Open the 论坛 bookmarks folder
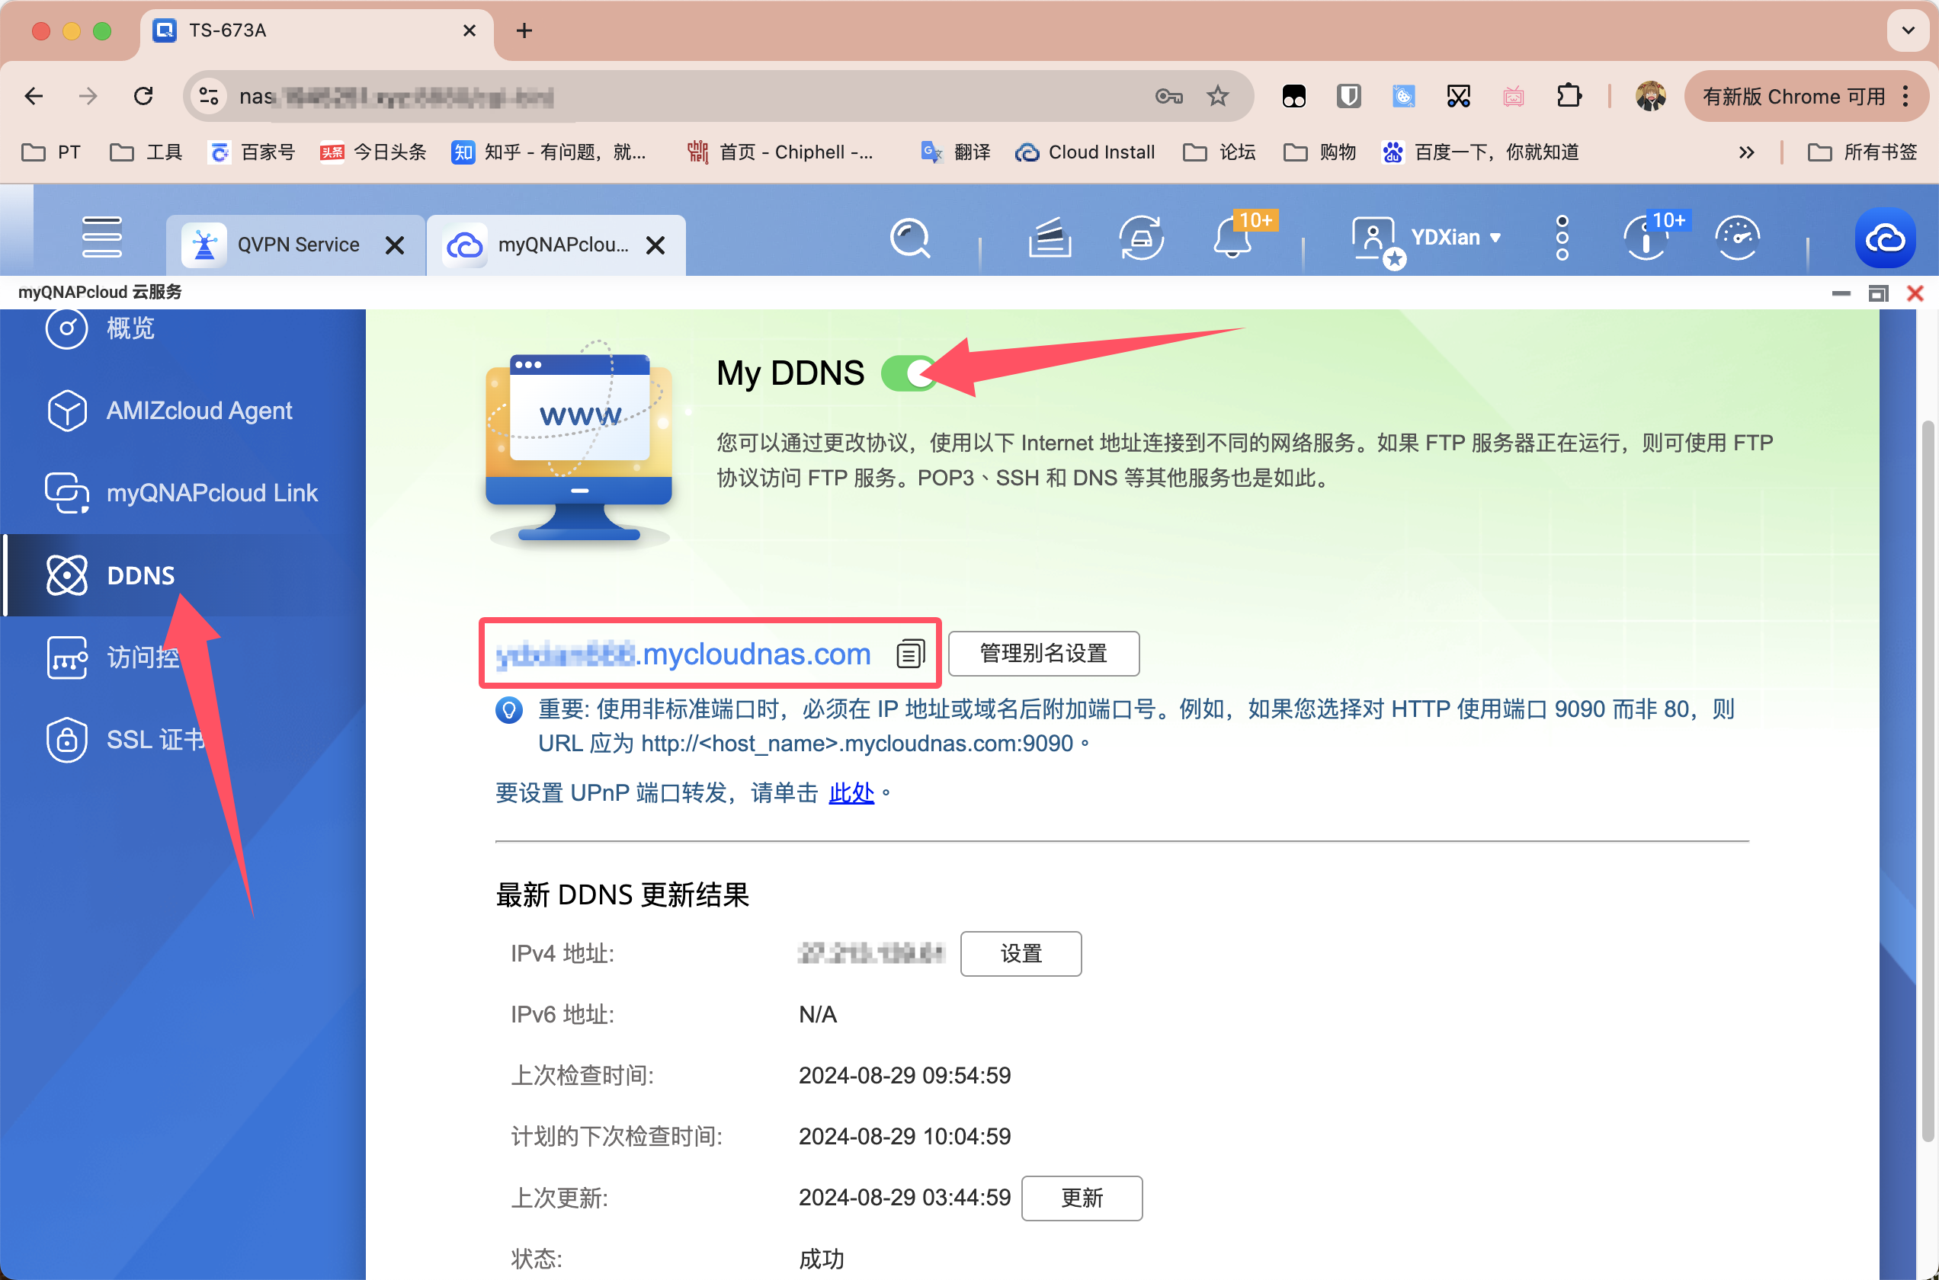 (1219, 152)
